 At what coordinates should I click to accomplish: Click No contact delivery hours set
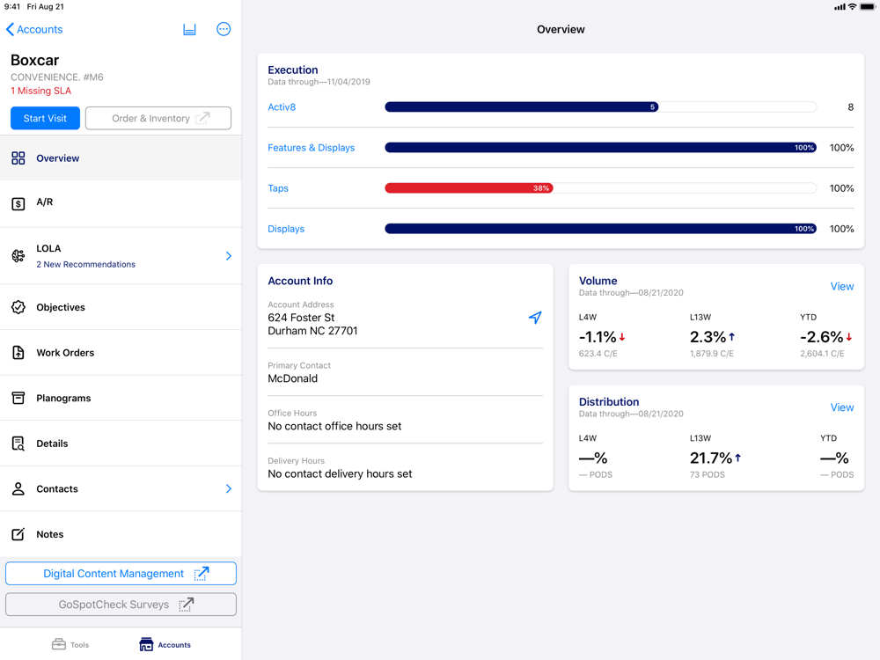tap(340, 474)
